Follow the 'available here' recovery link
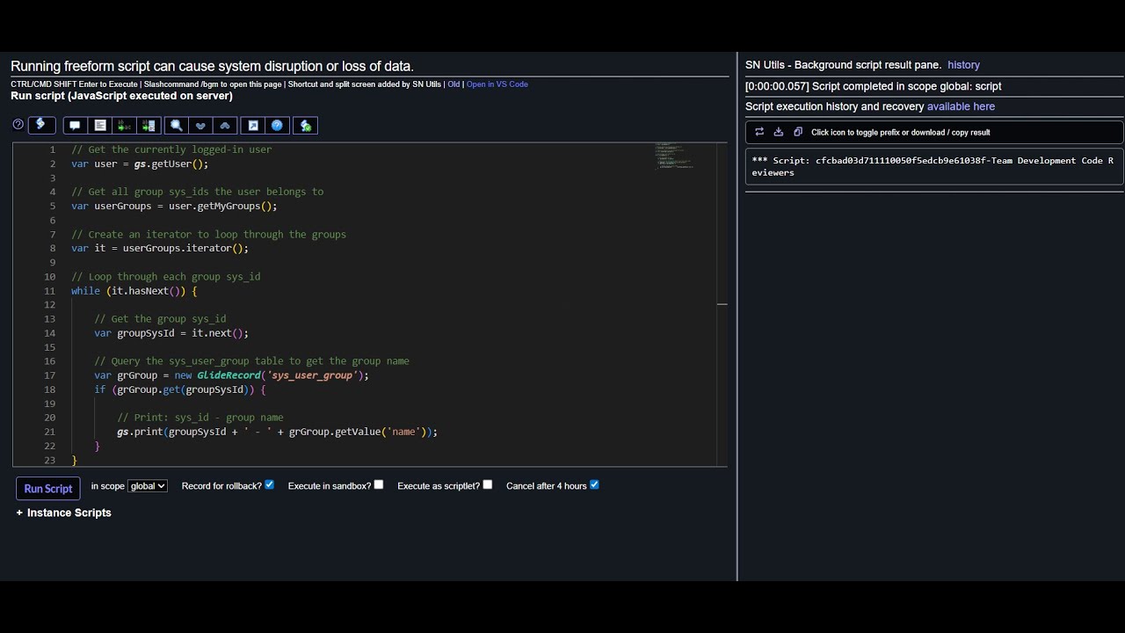1125x633 pixels. 961,106
